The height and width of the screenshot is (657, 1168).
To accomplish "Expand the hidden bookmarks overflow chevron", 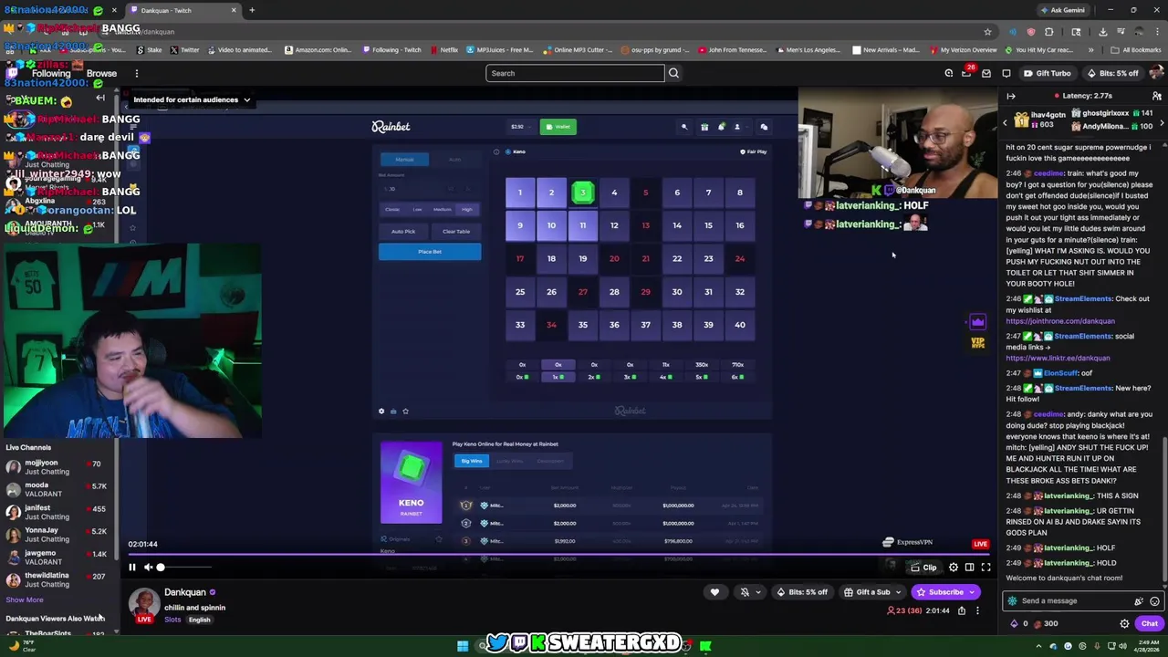I will point(1090,50).
